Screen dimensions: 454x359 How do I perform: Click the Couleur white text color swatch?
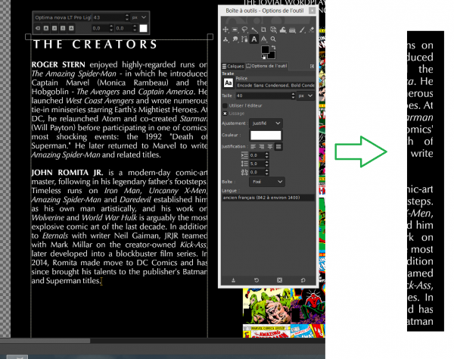[266, 136]
